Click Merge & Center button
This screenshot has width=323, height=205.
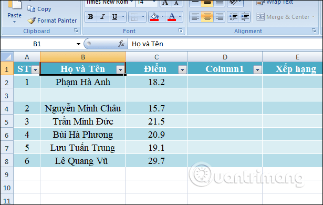tap(283, 17)
